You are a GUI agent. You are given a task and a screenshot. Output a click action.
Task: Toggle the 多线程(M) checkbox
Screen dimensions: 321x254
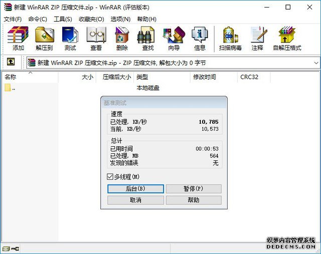click(110, 177)
